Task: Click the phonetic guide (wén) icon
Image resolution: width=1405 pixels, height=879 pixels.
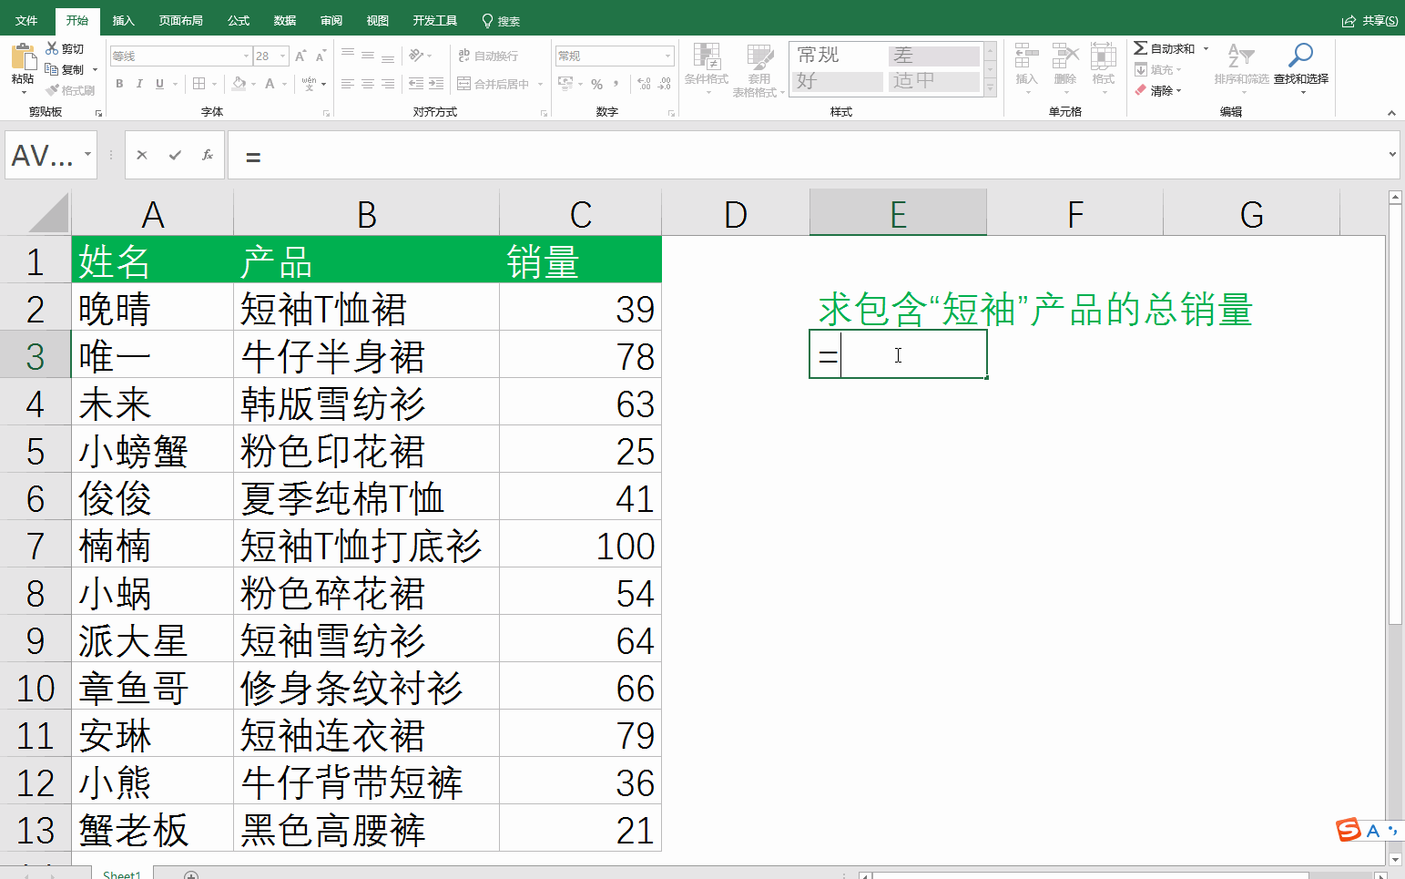Action: pyautogui.click(x=310, y=84)
